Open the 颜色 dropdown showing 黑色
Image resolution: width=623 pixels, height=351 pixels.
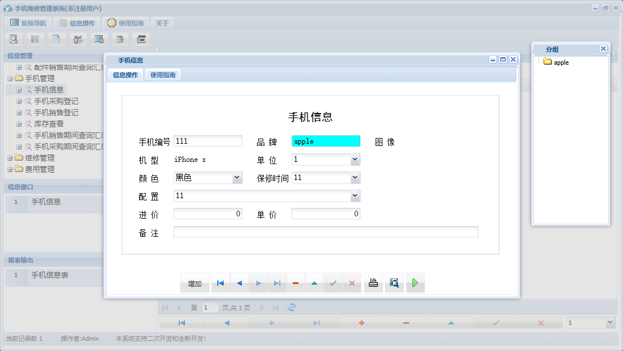(x=239, y=178)
